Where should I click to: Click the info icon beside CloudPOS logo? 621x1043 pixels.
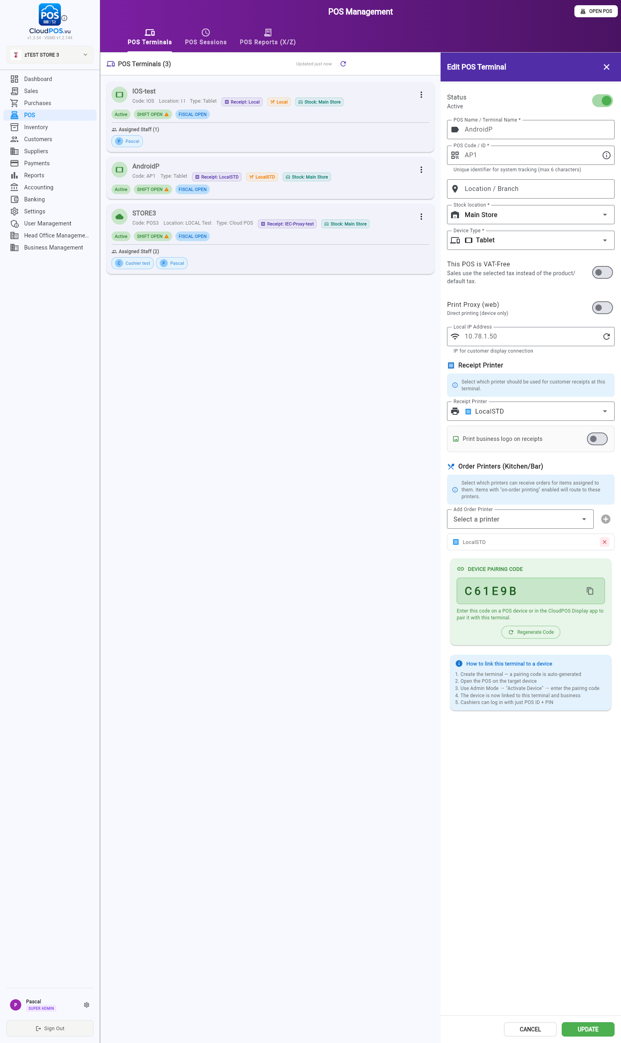tap(65, 18)
